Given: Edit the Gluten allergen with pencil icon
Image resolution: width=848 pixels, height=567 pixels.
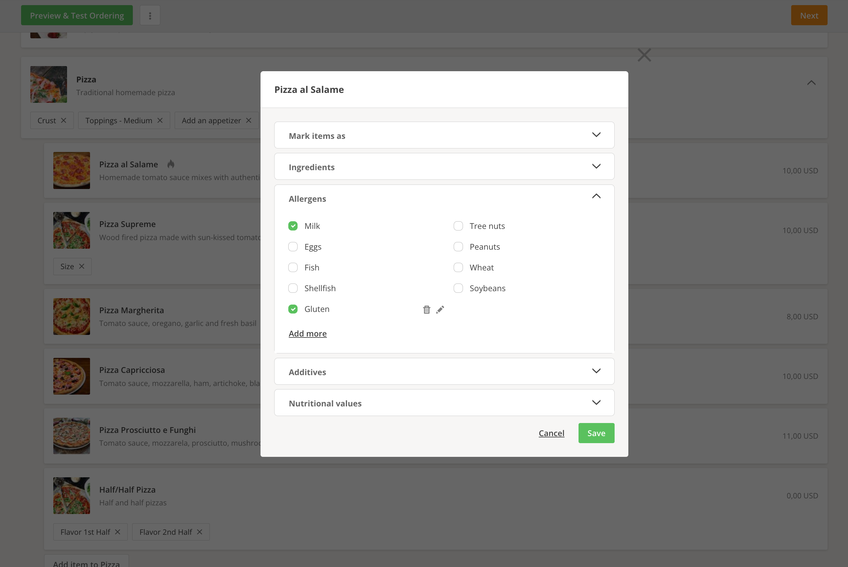Looking at the screenshot, I should click(440, 310).
